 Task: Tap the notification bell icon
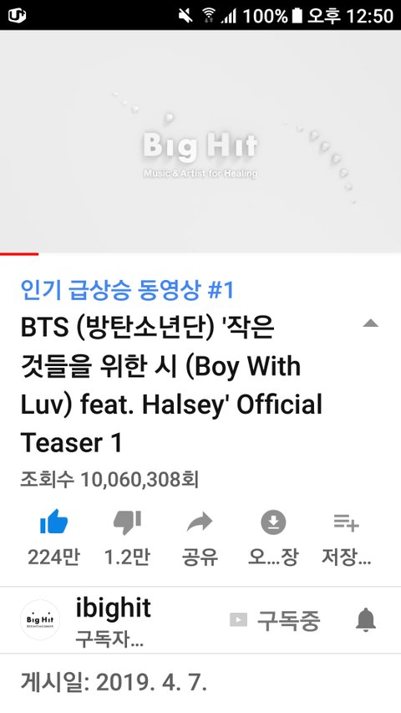pyautogui.click(x=366, y=619)
